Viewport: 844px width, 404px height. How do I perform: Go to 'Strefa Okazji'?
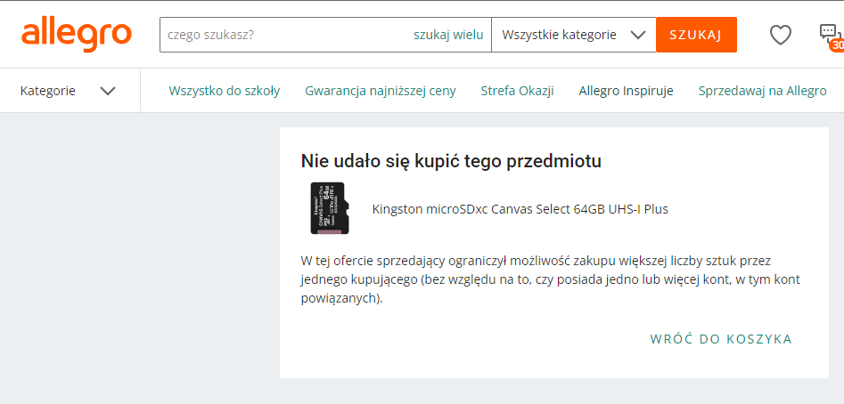[x=517, y=91]
